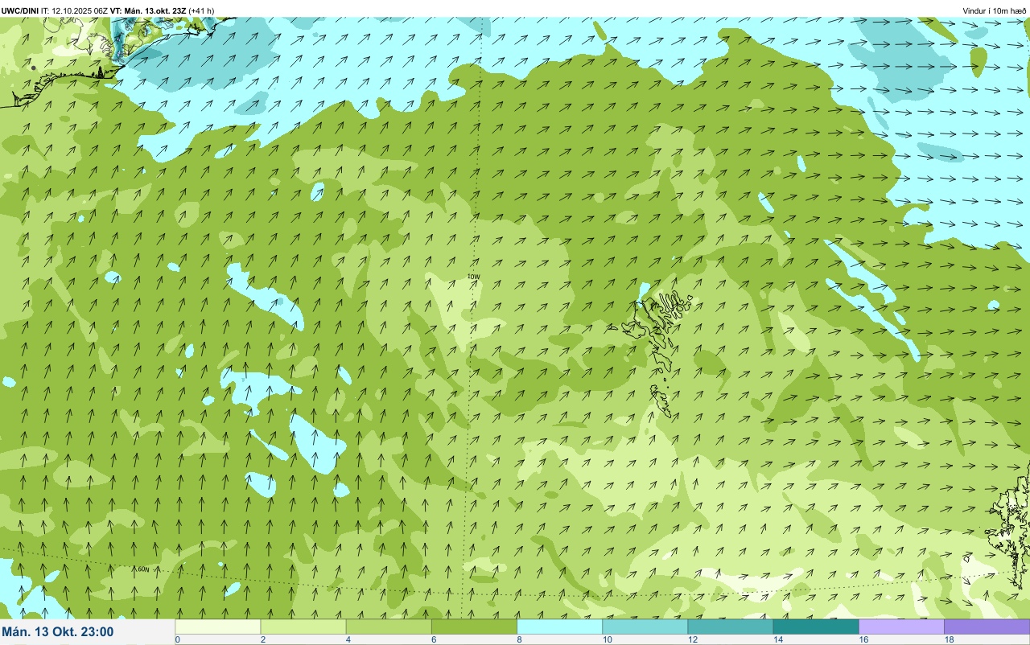Click legend value '12'
This screenshot has height=645, width=1030.
691,640
